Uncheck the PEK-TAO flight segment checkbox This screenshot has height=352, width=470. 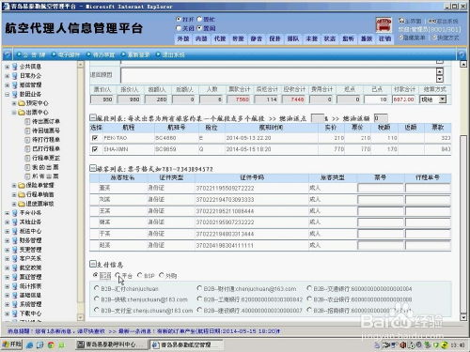(x=95, y=138)
